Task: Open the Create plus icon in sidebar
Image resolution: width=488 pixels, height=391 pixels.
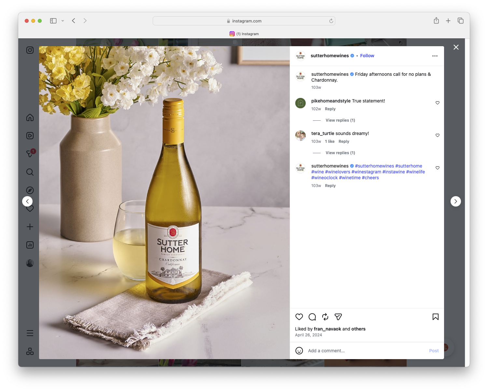Action: (30, 227)
